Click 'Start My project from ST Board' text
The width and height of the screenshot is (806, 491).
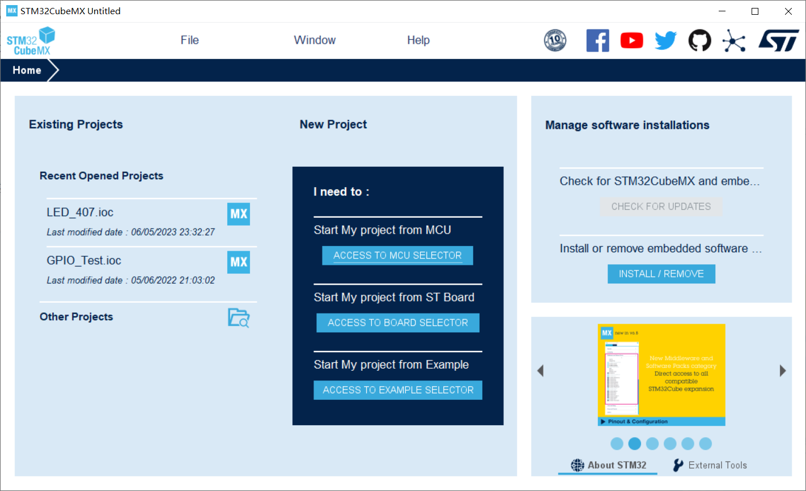coord(394,297)
